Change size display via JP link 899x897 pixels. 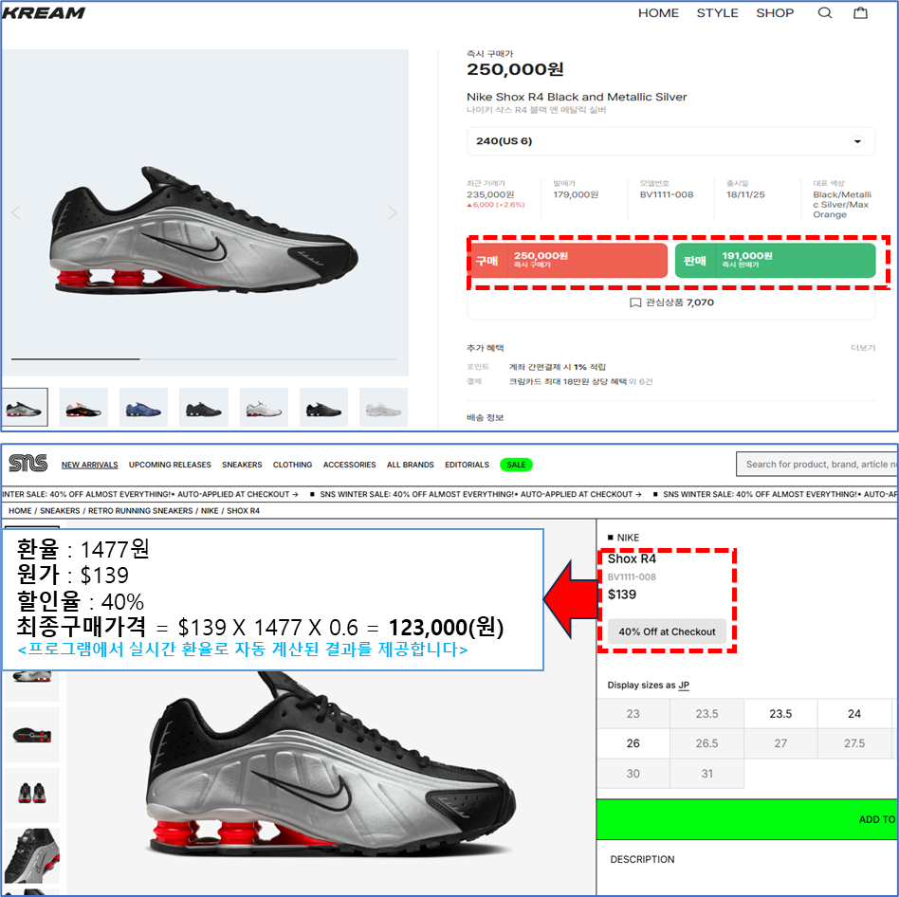pos(684,686)
